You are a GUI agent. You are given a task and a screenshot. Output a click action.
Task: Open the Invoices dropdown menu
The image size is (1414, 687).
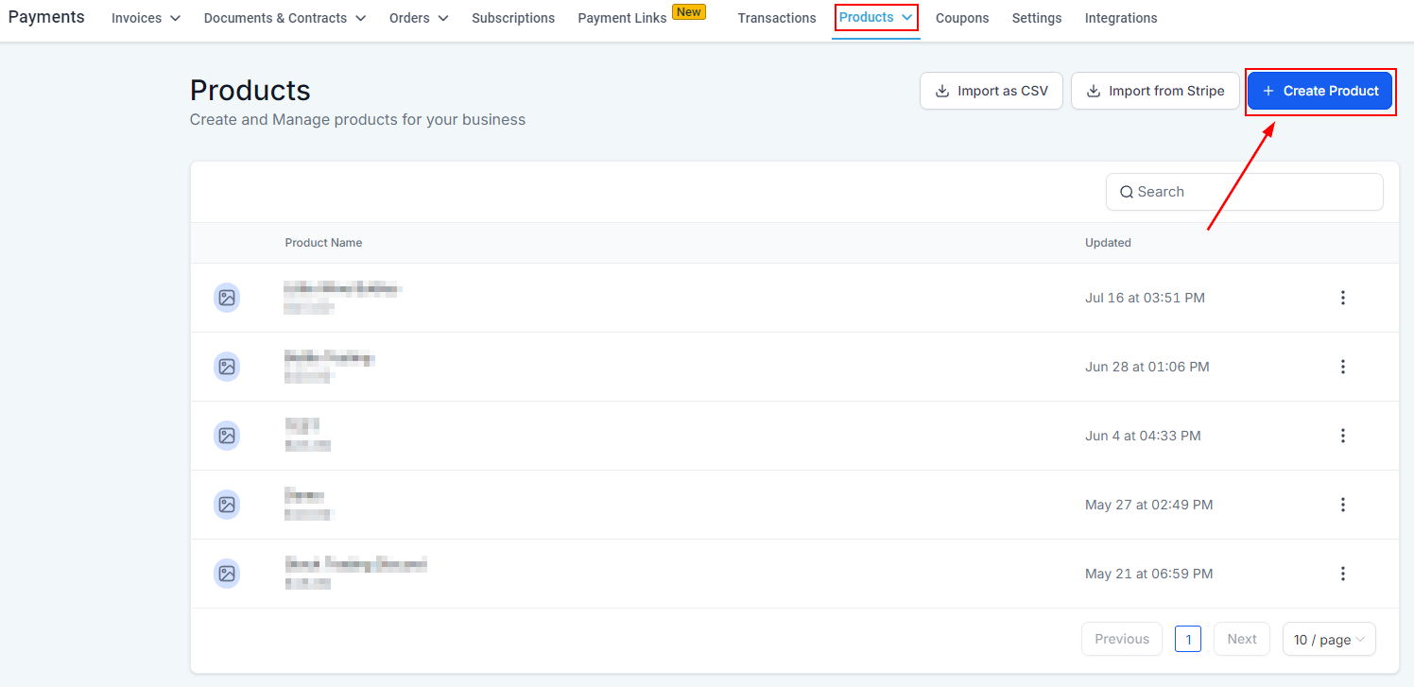(146, 18)
